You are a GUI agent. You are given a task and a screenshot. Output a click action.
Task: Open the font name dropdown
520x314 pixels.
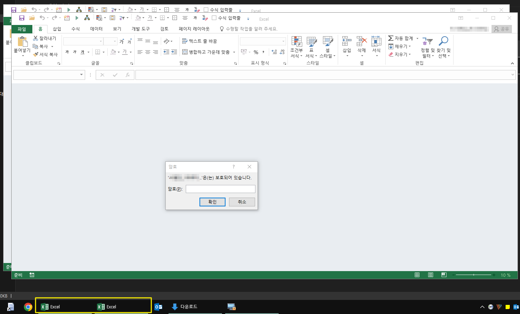pos(101,41)
